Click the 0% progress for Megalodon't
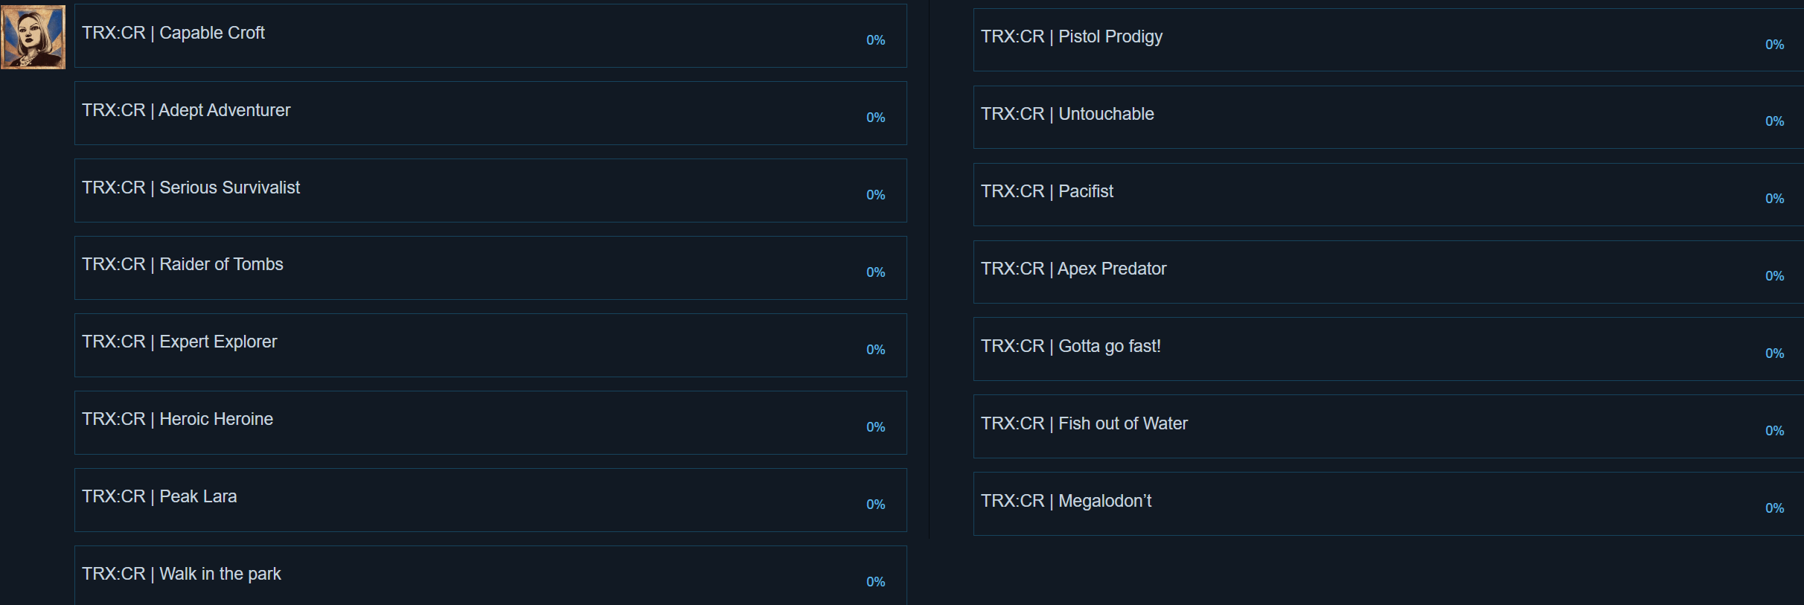Image resolution: width=1804 pixels, height=605 pixels. [x=1774, y=508]
